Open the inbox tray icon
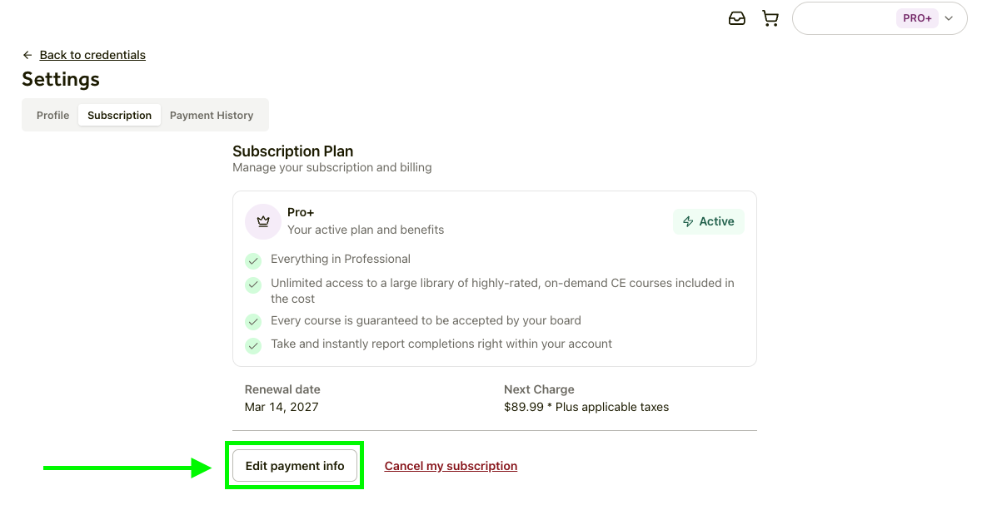982x520 pixels. click(737, 18)
